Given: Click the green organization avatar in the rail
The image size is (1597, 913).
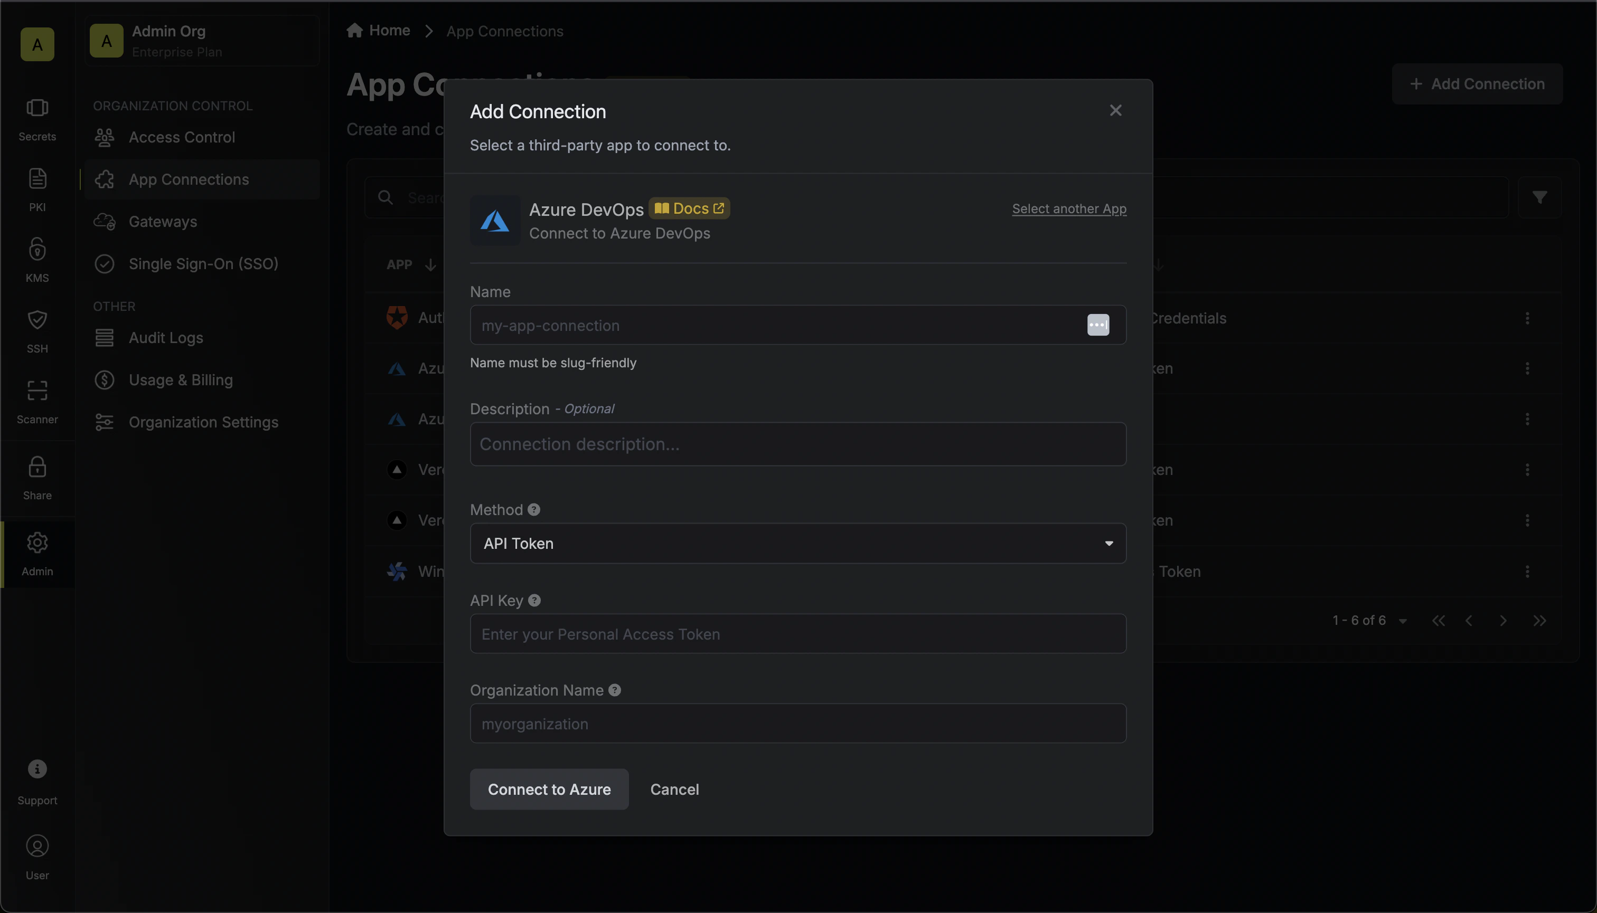Looking at the screenshot, I should 37,44.
